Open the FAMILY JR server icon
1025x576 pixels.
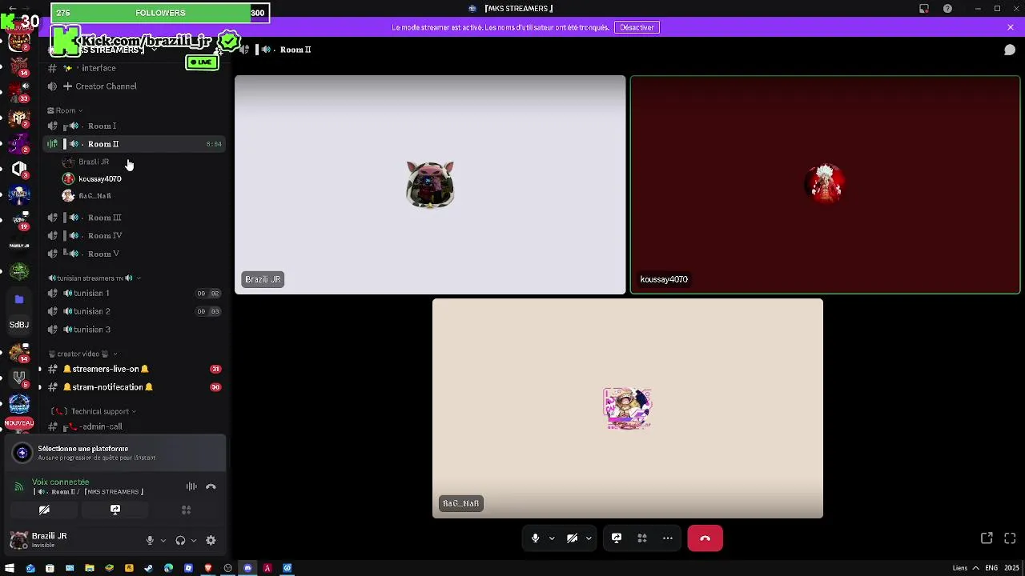click(x=19, y=246)
